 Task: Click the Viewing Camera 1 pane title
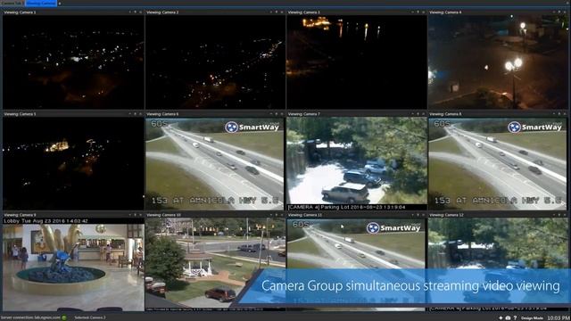click(x=20, y=12)
